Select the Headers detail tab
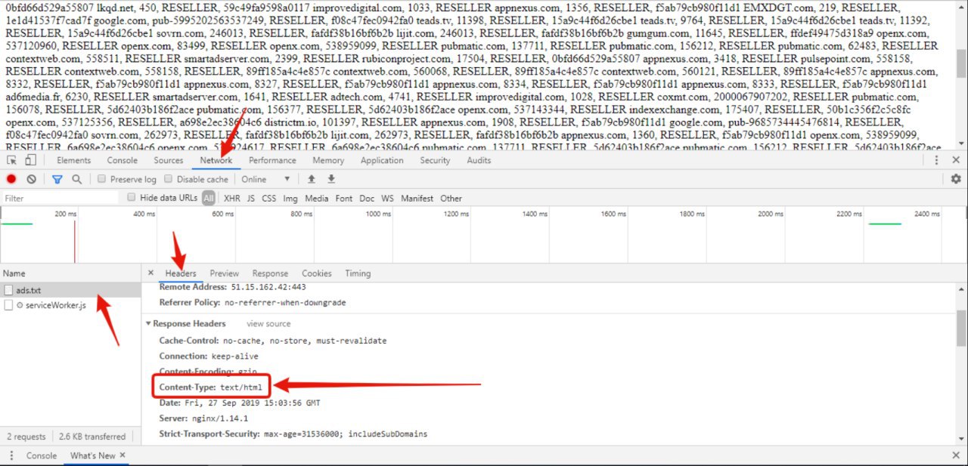 coord(181,273)
